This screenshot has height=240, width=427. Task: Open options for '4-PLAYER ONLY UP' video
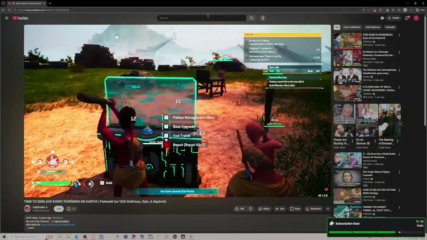click(399, 87)
